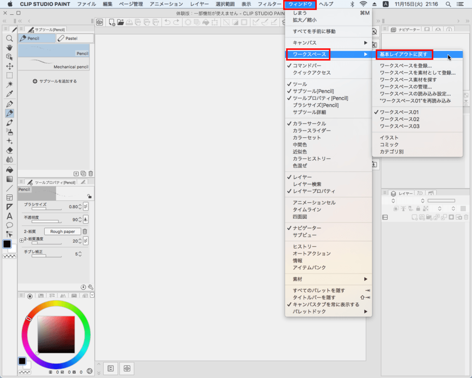Viewport: 472px width, 378px height.
Task: Toggle ナビゲーター palette item
Action: click(328, 228)
